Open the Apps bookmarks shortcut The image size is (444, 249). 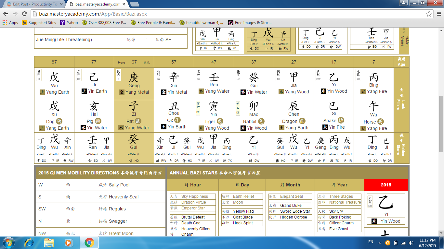10,23
